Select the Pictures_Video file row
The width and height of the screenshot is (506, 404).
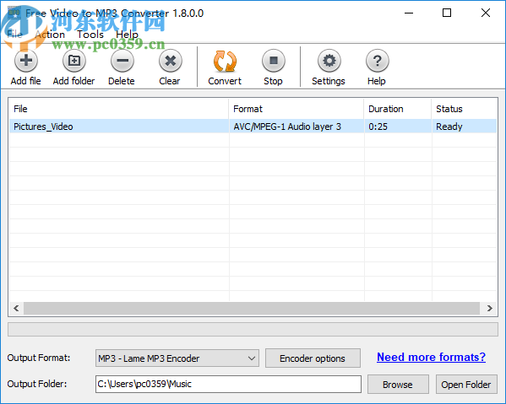[x=253, y=127]
